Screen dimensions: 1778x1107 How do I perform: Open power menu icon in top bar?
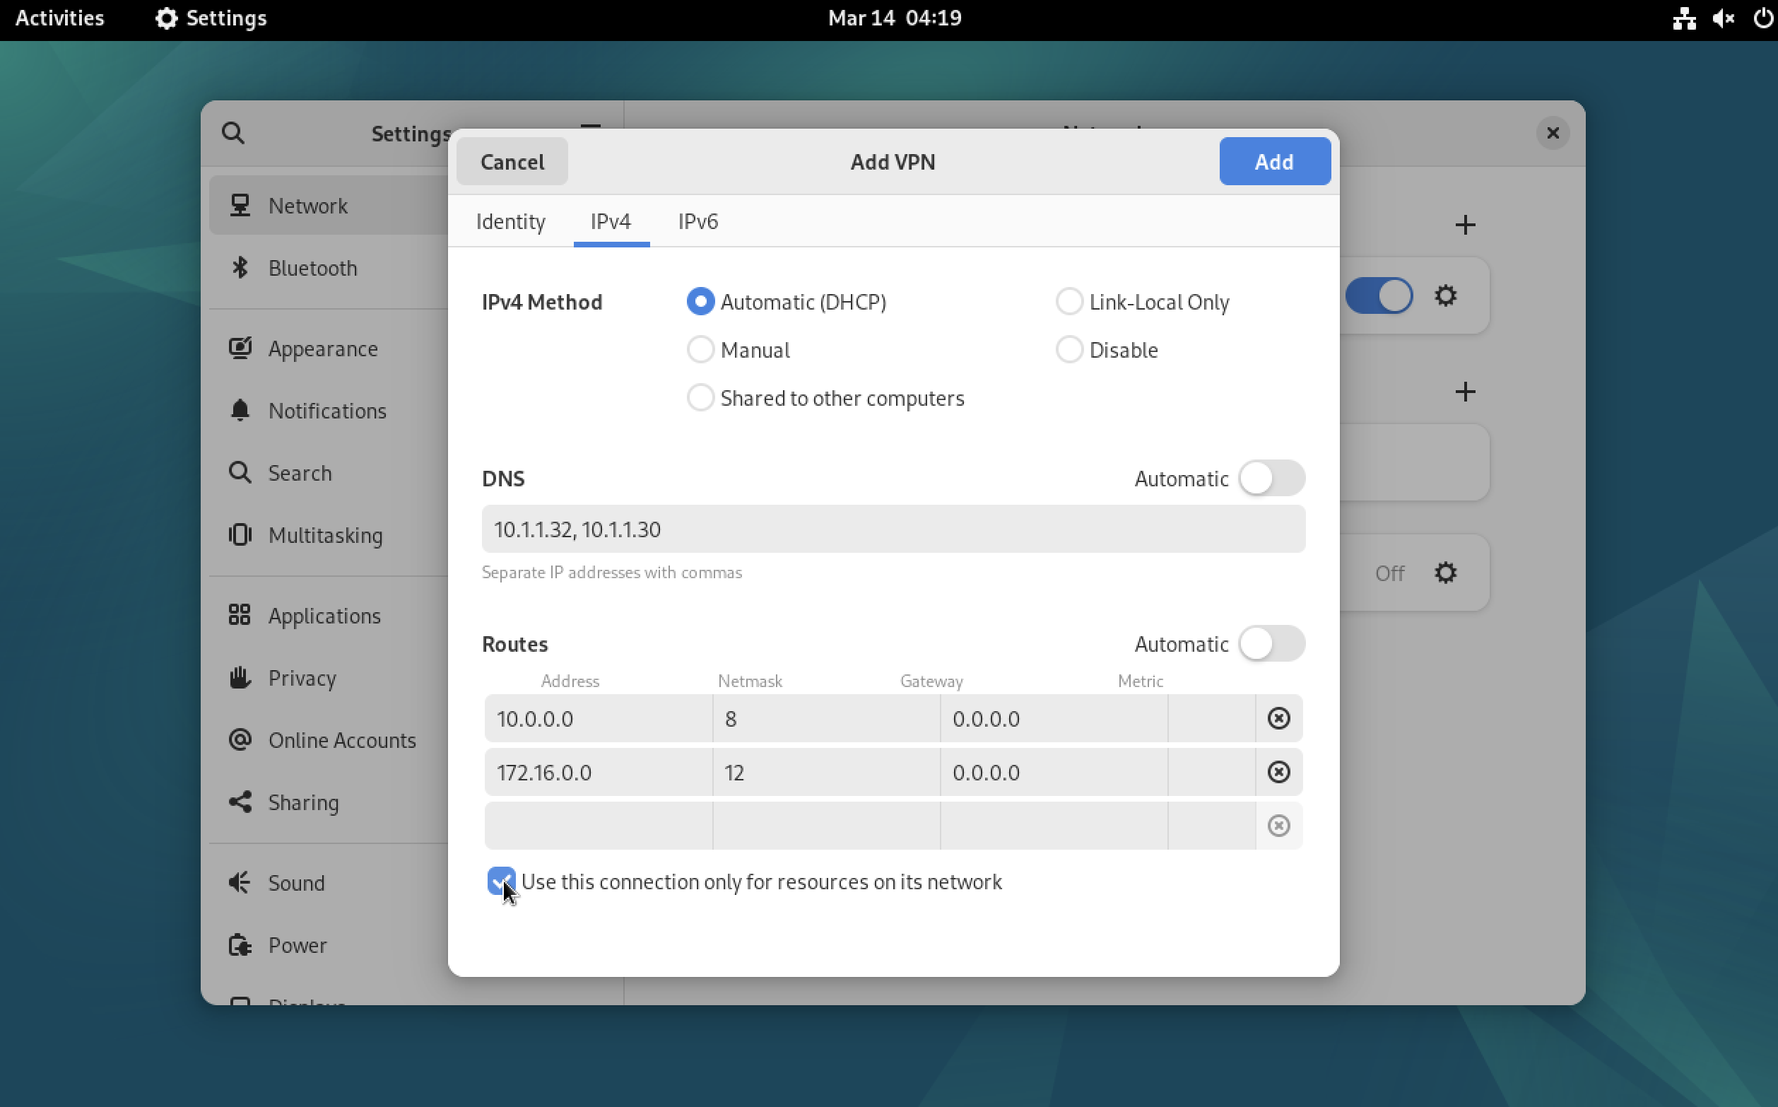coord(1763,18)
